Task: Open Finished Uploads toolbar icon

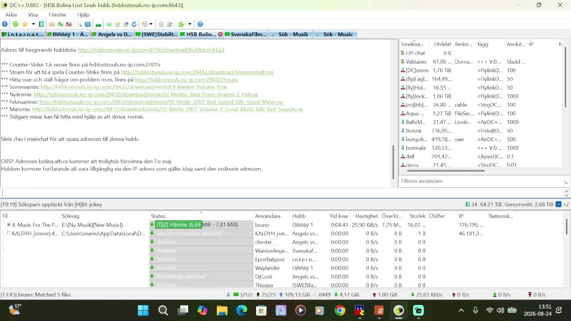Action: coord(69,24)
